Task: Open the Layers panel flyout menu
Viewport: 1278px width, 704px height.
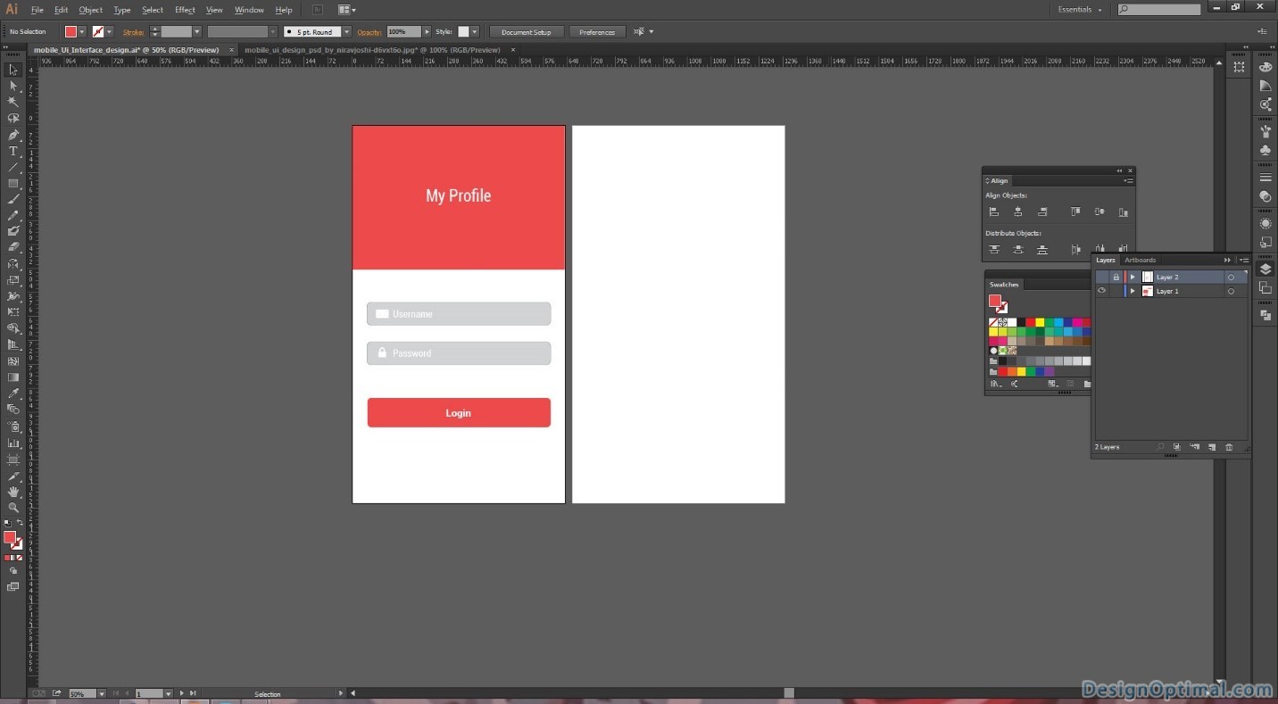Action: coord(1242,260)
